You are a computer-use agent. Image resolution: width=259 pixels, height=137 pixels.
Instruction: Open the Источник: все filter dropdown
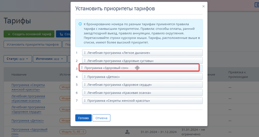pos(50,59)
